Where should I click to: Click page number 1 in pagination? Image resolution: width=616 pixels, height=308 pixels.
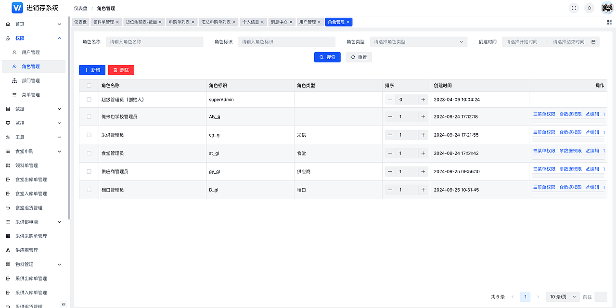(x=526, y=297)
